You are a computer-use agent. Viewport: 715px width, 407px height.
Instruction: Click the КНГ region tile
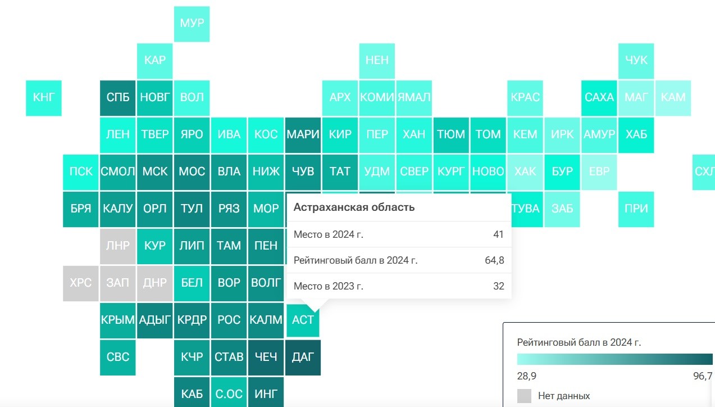tap(44, 97)
